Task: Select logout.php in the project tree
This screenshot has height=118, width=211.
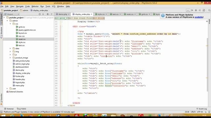Action: pyautogui.click(x=20, y=82)
